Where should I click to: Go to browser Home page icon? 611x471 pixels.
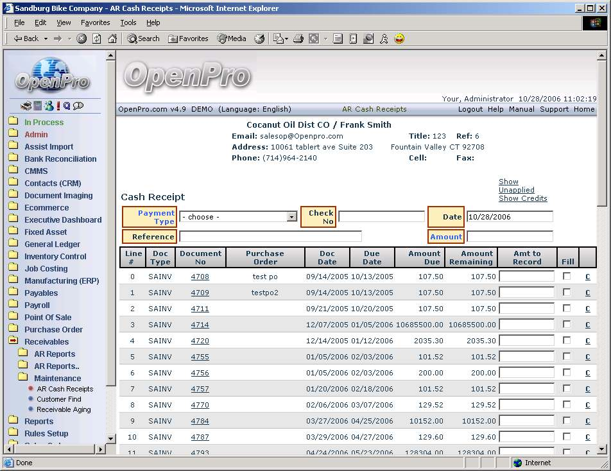point(112,39)
